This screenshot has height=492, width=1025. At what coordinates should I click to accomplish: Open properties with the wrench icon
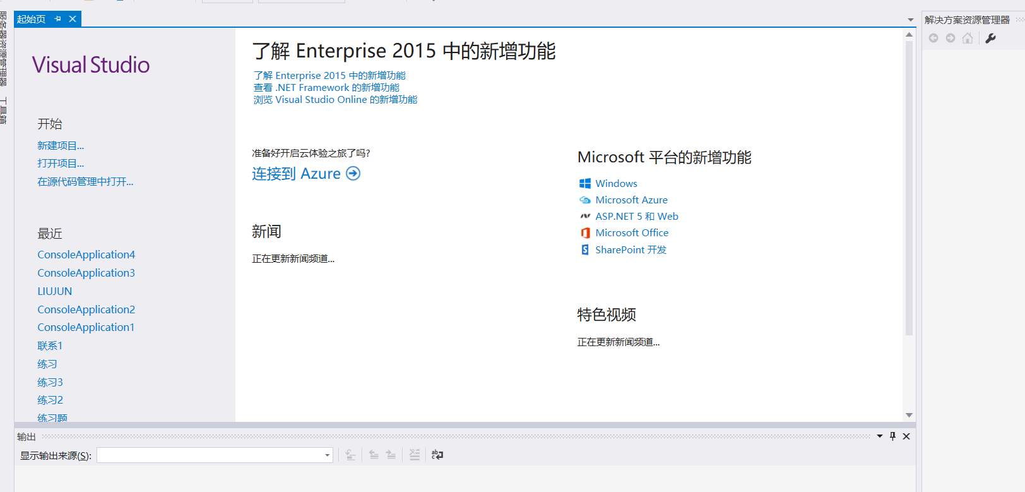pos(990,38)
